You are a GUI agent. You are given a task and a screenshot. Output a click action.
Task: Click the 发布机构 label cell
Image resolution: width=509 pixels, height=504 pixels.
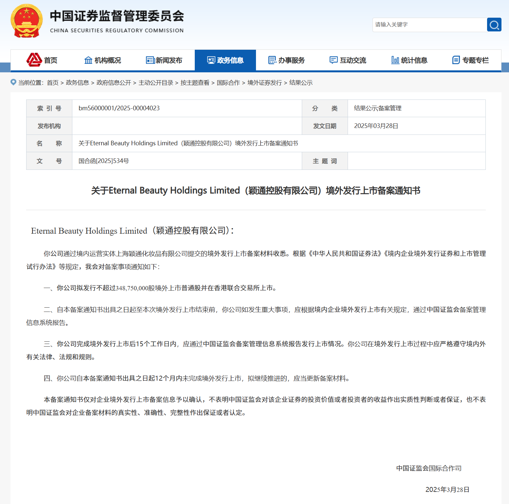49,126
